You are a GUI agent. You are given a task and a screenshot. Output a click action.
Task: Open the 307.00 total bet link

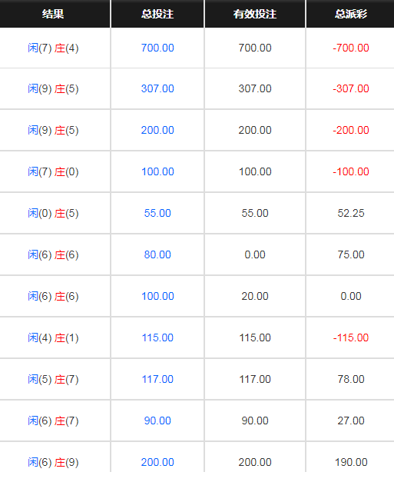[x=157, y=89]
